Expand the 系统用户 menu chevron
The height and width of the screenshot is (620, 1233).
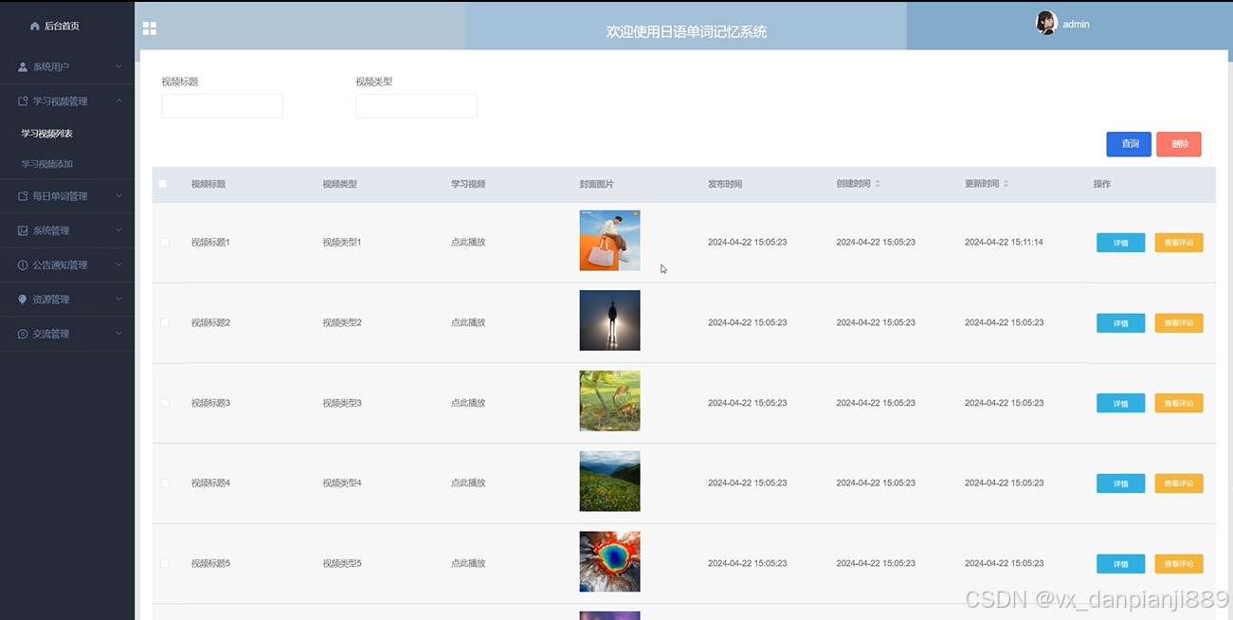(x=118, y=67)
